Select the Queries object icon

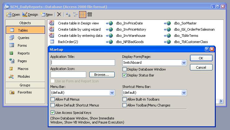12,38
